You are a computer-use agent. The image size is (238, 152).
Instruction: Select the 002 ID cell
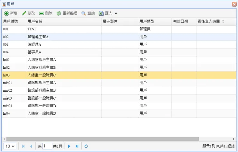[14, 37]
